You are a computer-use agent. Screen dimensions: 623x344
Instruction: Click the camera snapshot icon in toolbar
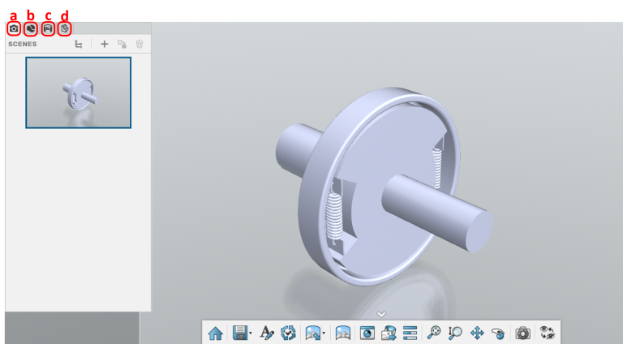pyautogui.click(x=523, y=333)
